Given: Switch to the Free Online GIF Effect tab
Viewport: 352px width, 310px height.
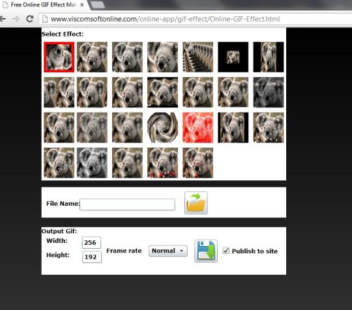Looking at the screenshot, I should tap(43, 5).
